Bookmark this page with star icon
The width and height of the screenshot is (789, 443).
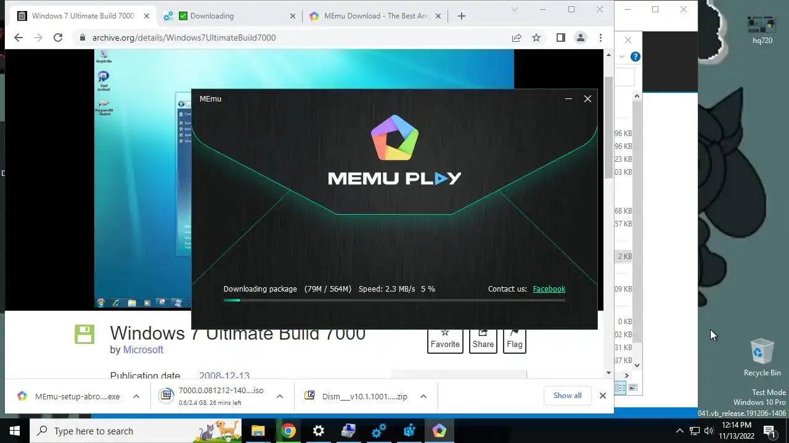tap(536, 38)
